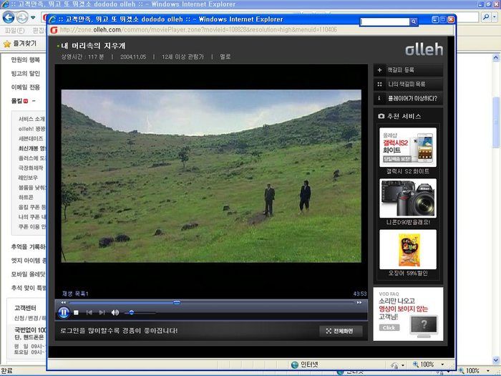The width and height of the screenshot is (501, 376).
Task: Click the search magnifier button in the popup
Action: (414, 21)
